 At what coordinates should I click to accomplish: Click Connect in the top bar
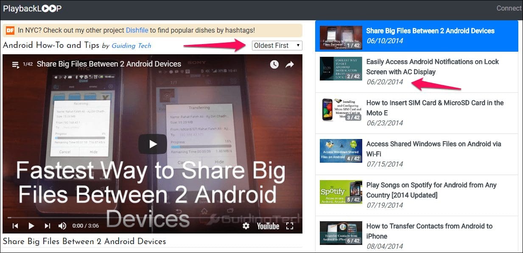[x=509, y=8]
